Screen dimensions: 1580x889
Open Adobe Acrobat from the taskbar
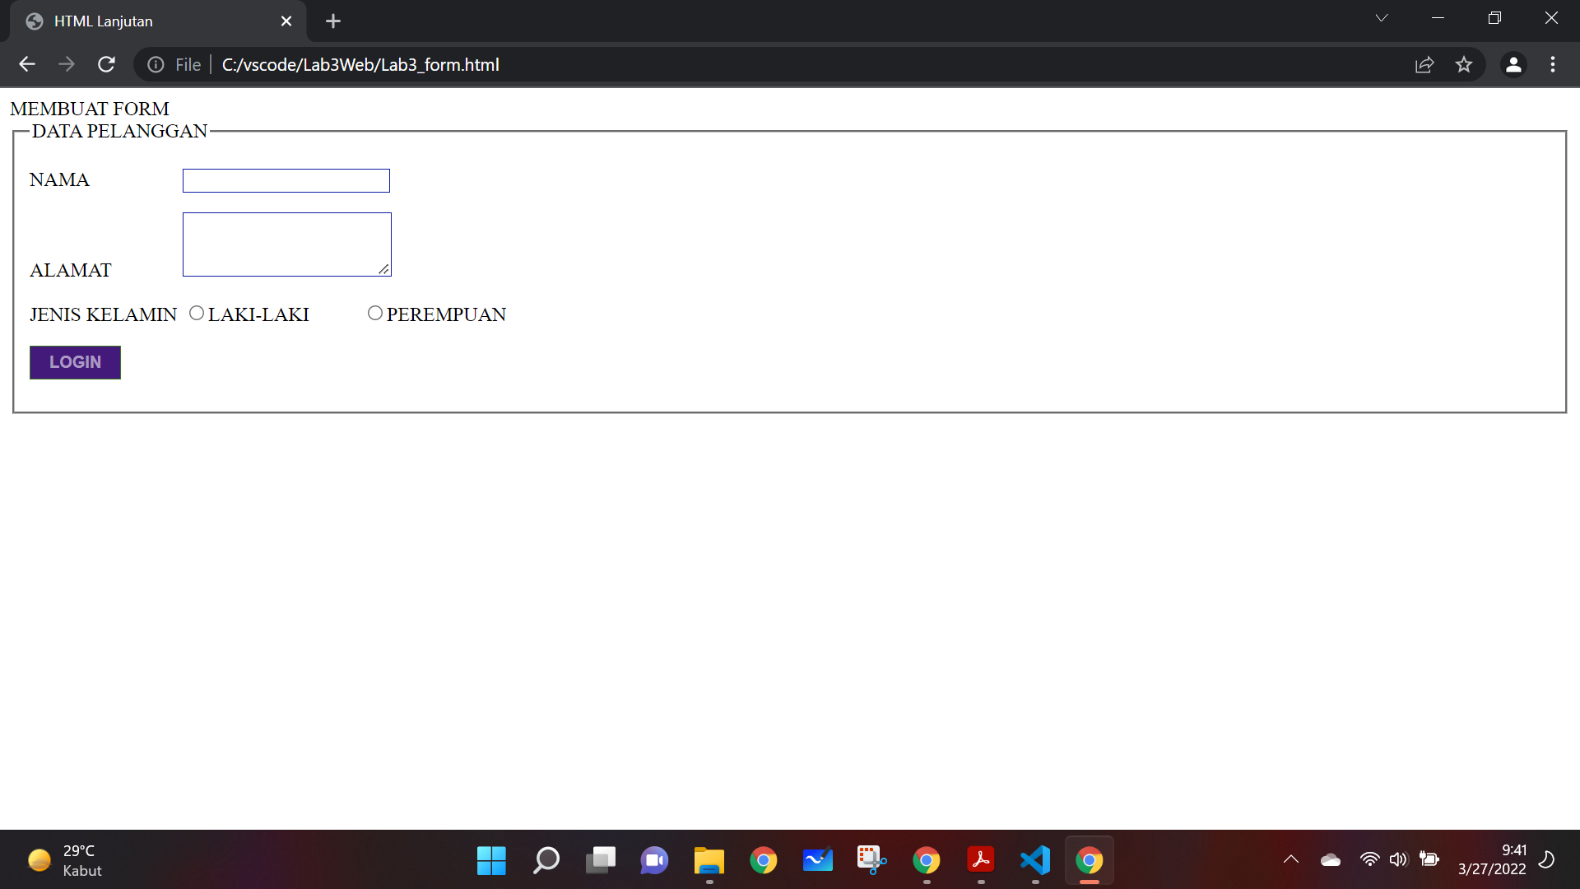(980, 859)
